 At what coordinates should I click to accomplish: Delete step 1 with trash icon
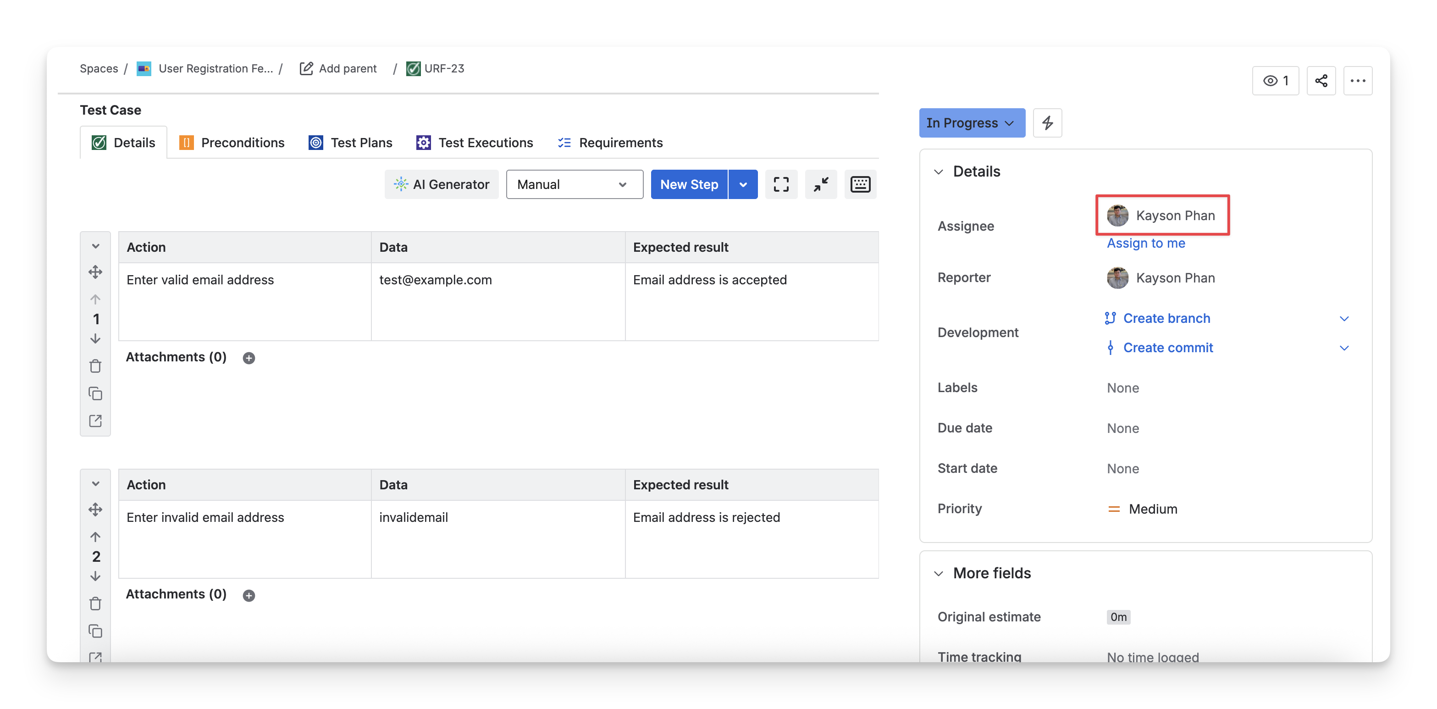pyautogui.click(x=95, y=366)
